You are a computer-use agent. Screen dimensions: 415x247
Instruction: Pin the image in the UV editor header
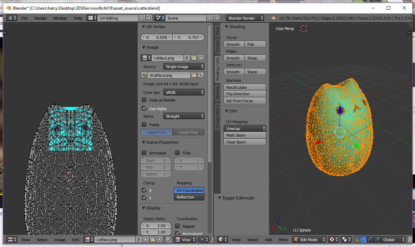point(168,239)
